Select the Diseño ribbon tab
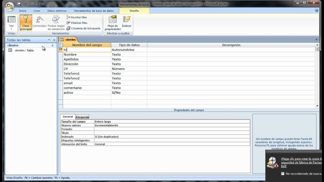 134,11
